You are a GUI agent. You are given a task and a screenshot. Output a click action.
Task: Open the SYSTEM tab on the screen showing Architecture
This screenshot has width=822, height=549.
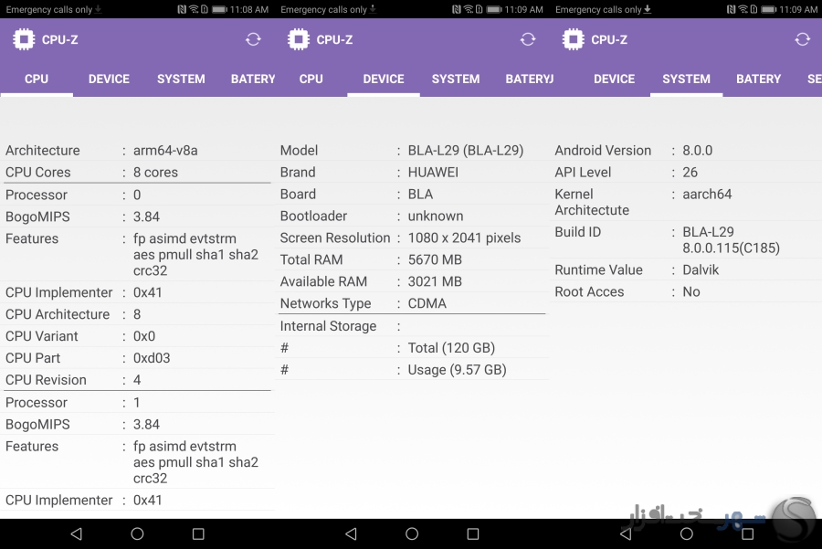[x=181, y=79]
